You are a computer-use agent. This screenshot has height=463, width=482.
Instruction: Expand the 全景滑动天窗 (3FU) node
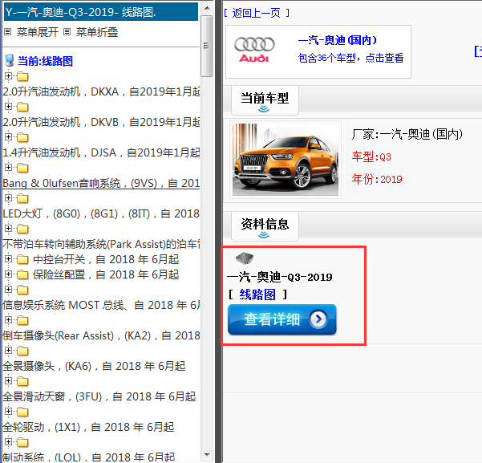click(8, 381)
